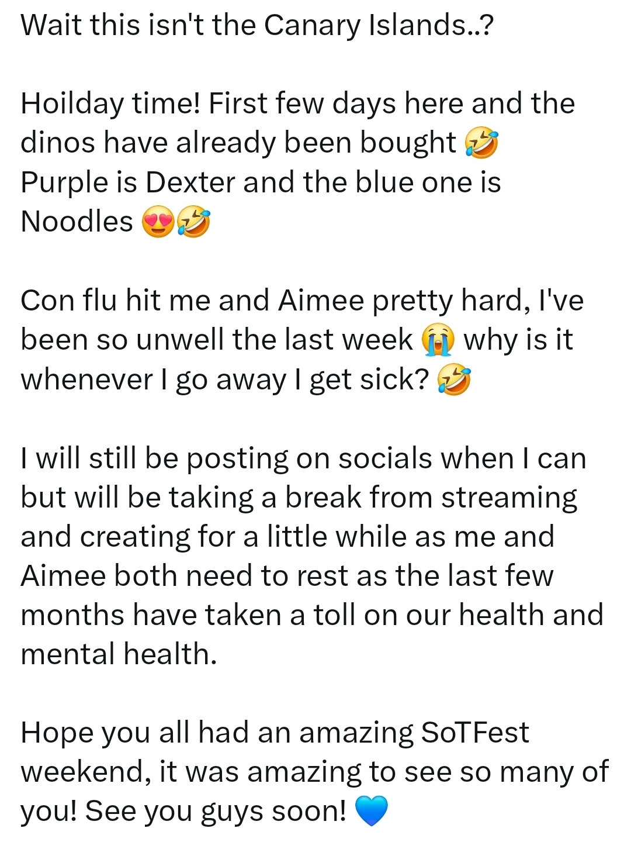Click the name 'Dexter'

point(190,182)
